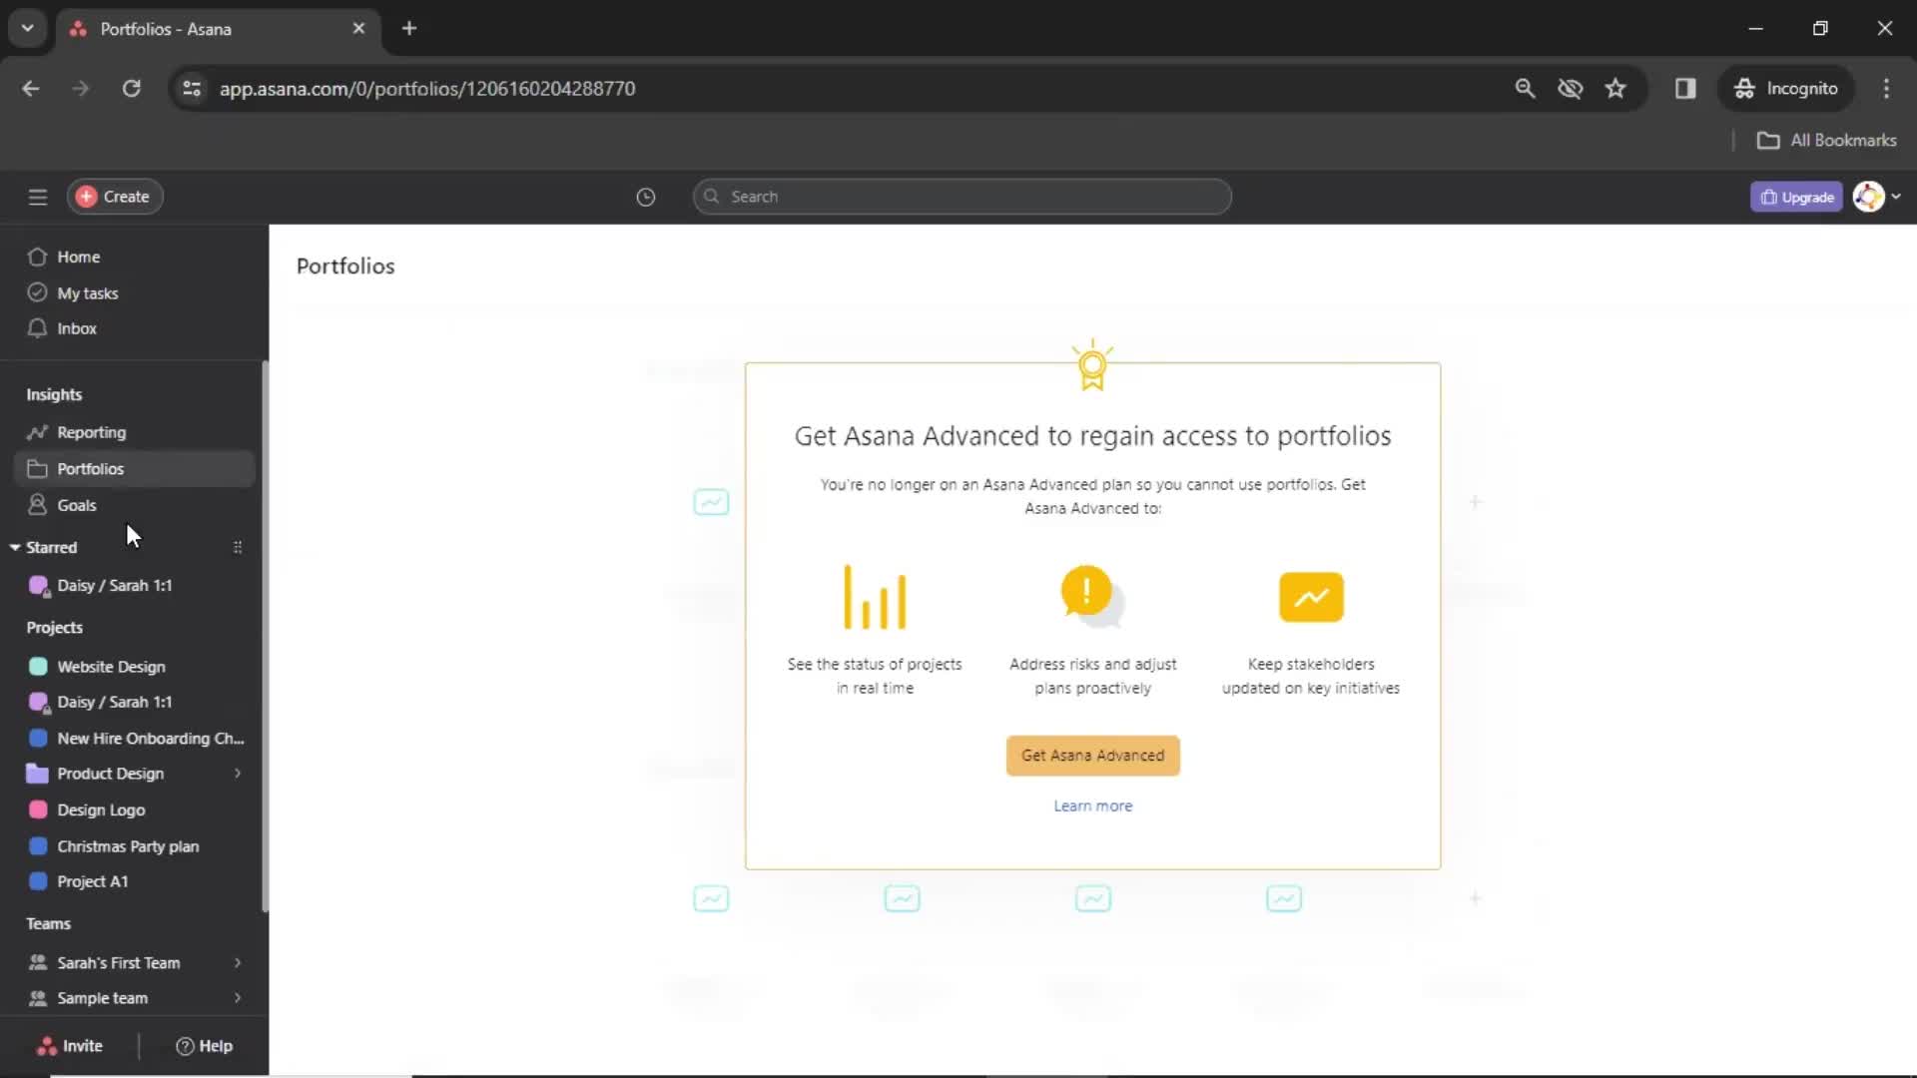The height and width of the screenshot is (1078, 1917).
Task: Select the Reporting icon under Insights
Action: [x=37, y=432]
